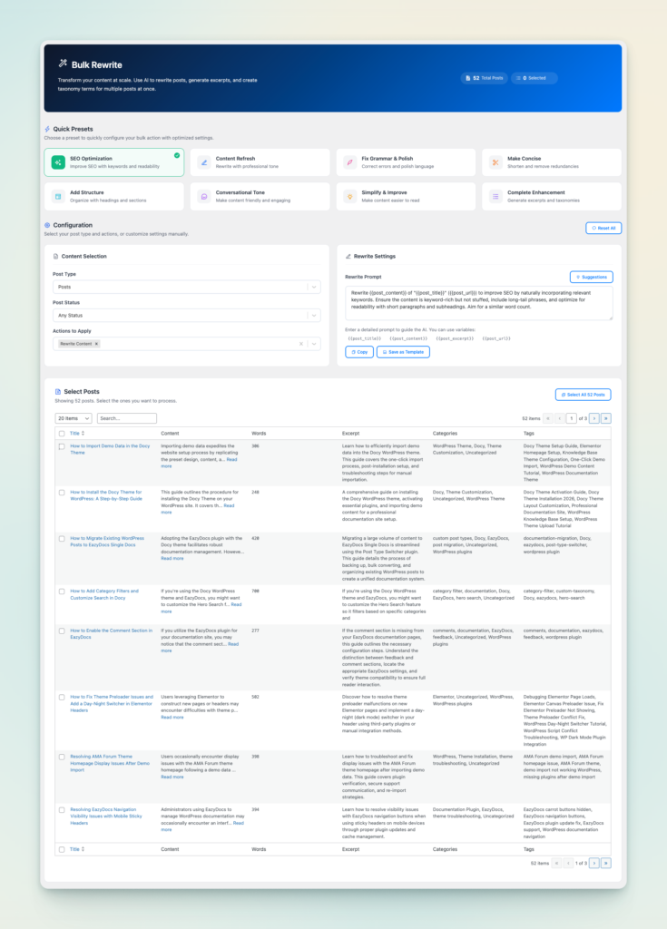Screen dimensions: 667x929
Task: Remove the Rewrite Content action tag
Action: (x=97, y=344)
